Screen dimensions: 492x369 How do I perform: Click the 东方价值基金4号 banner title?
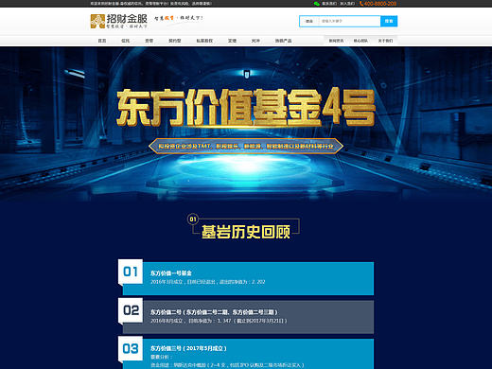coord(246,108)
